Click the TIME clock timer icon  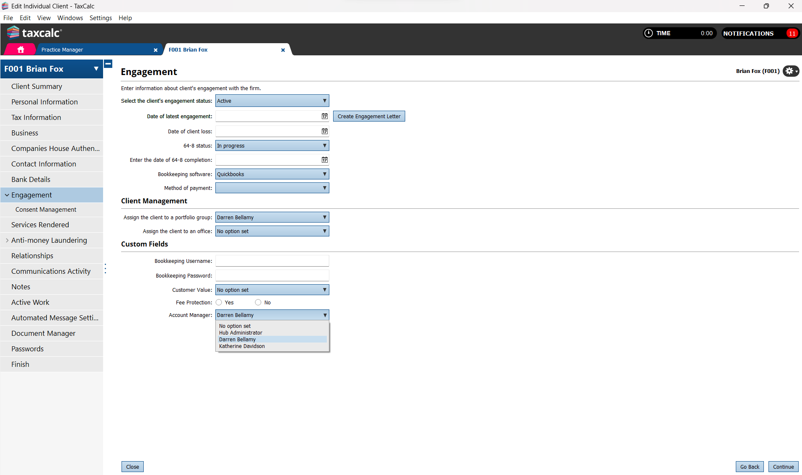pyautogui.click(x=649, y=33)
